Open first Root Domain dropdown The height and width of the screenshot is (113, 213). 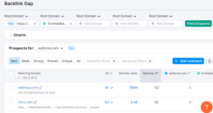pyautogui.click(x=16, y=16)
